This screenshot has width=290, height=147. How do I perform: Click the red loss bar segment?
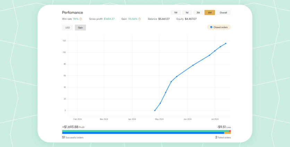tap(230, 131)
